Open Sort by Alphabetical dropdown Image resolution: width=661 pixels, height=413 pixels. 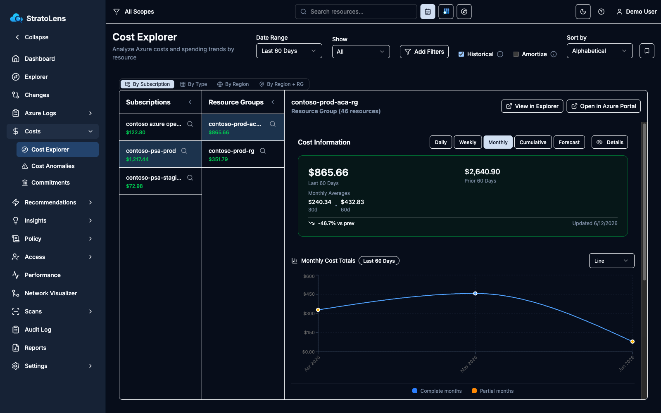(x=600, y=51)
